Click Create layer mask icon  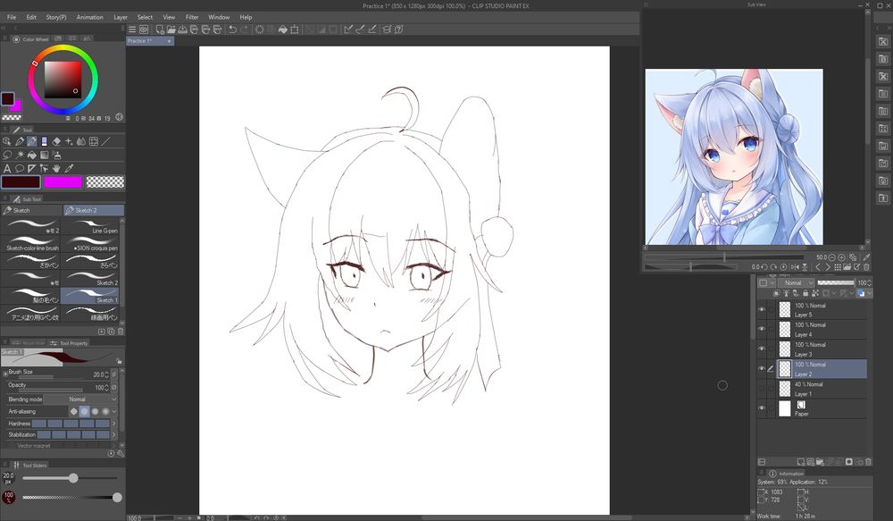(849, 462)
